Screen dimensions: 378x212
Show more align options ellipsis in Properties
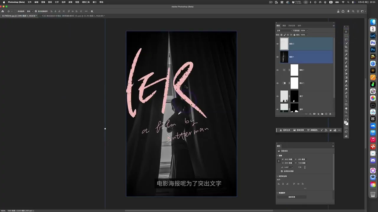(305, 188)
